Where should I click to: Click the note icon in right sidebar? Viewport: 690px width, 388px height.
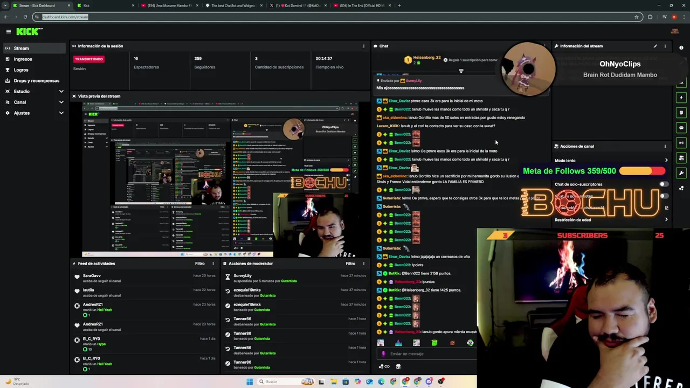(681, 113)
